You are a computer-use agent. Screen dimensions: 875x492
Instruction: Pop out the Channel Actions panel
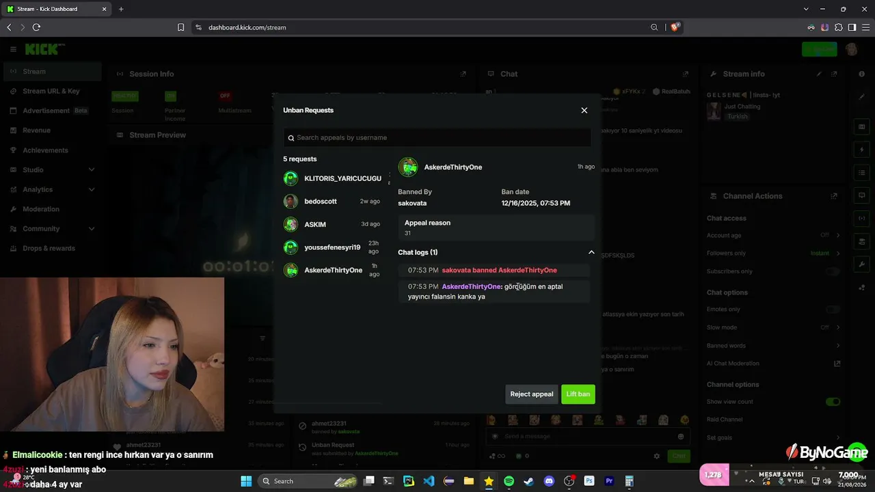coord(834,196)
